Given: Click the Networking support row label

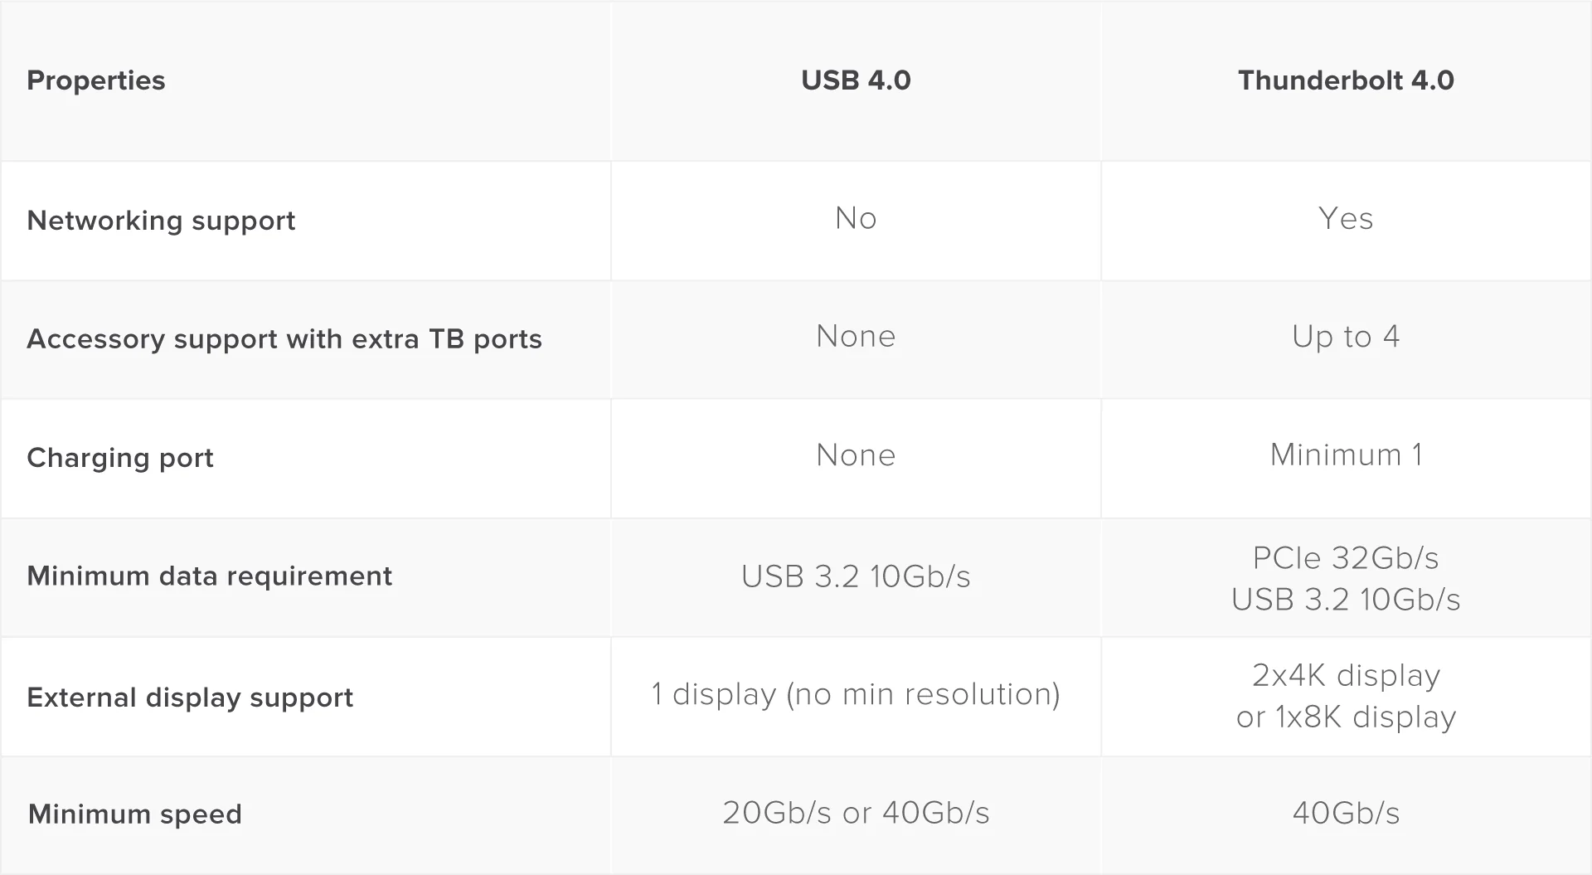Looking at the screenshot, I should pyautogui.click(x=161, y=221).
